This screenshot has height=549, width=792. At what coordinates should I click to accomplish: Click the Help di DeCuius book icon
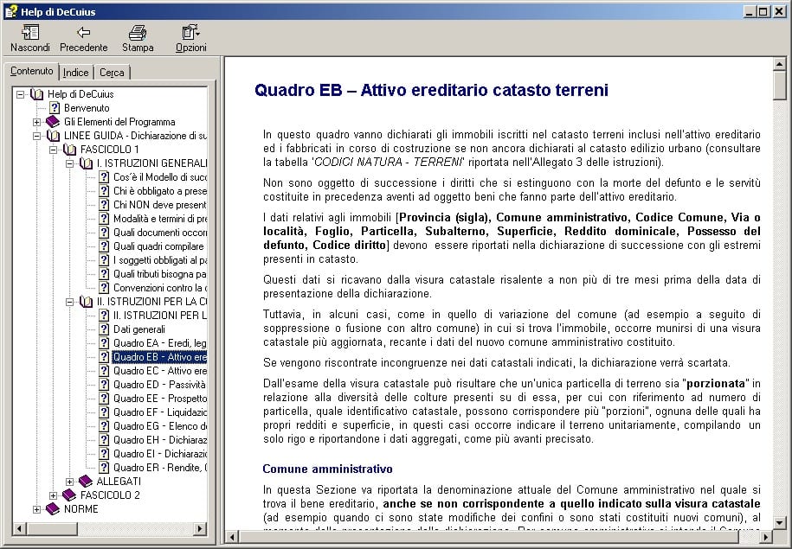36,94
